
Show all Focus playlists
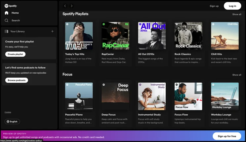click(237, 75)
